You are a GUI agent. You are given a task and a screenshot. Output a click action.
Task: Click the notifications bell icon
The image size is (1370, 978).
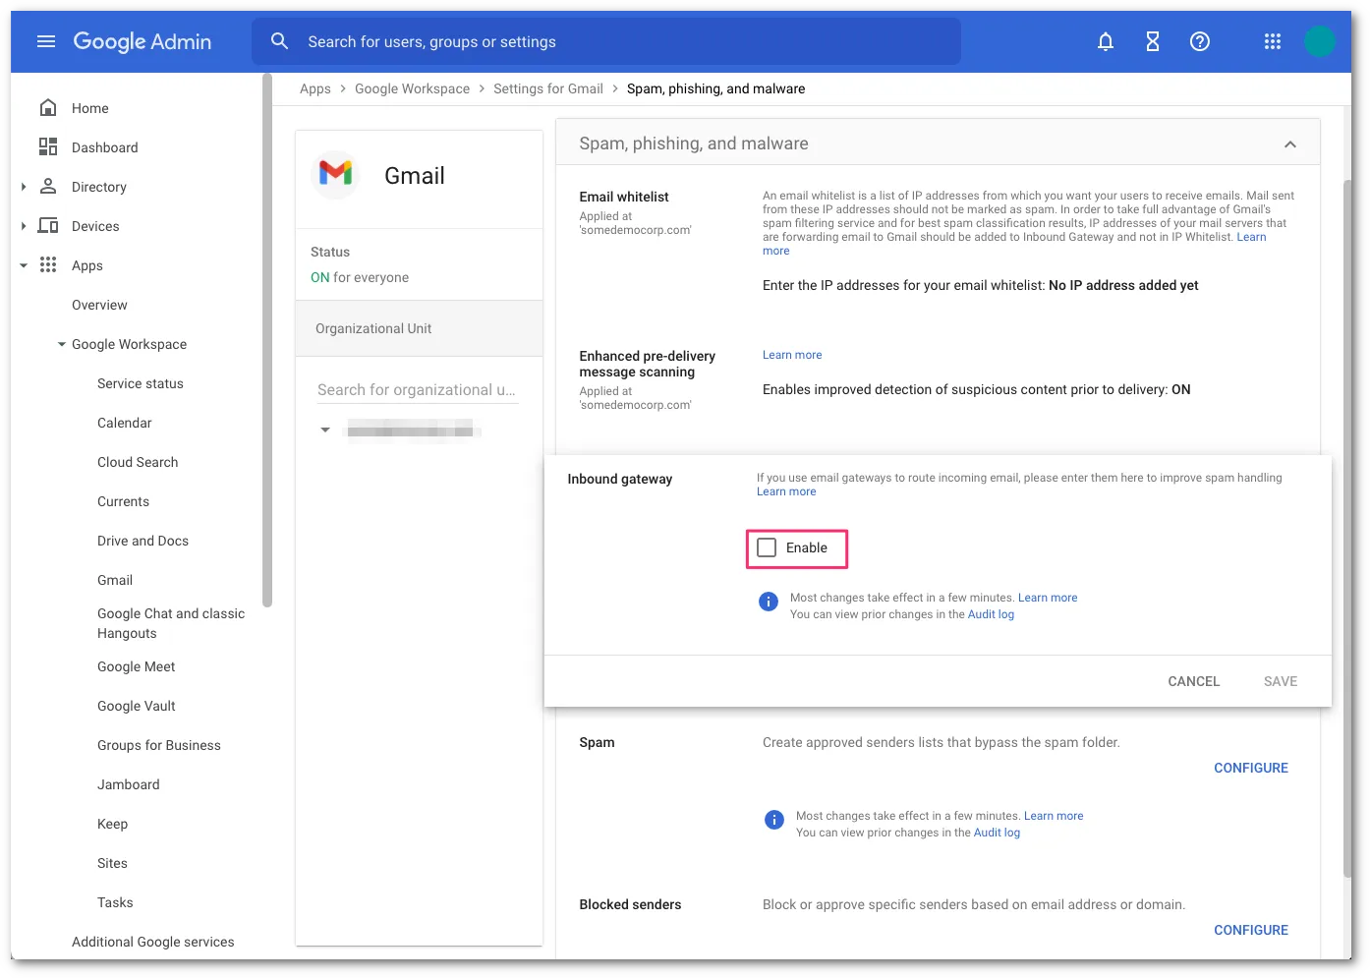[x=1105, y=41]
